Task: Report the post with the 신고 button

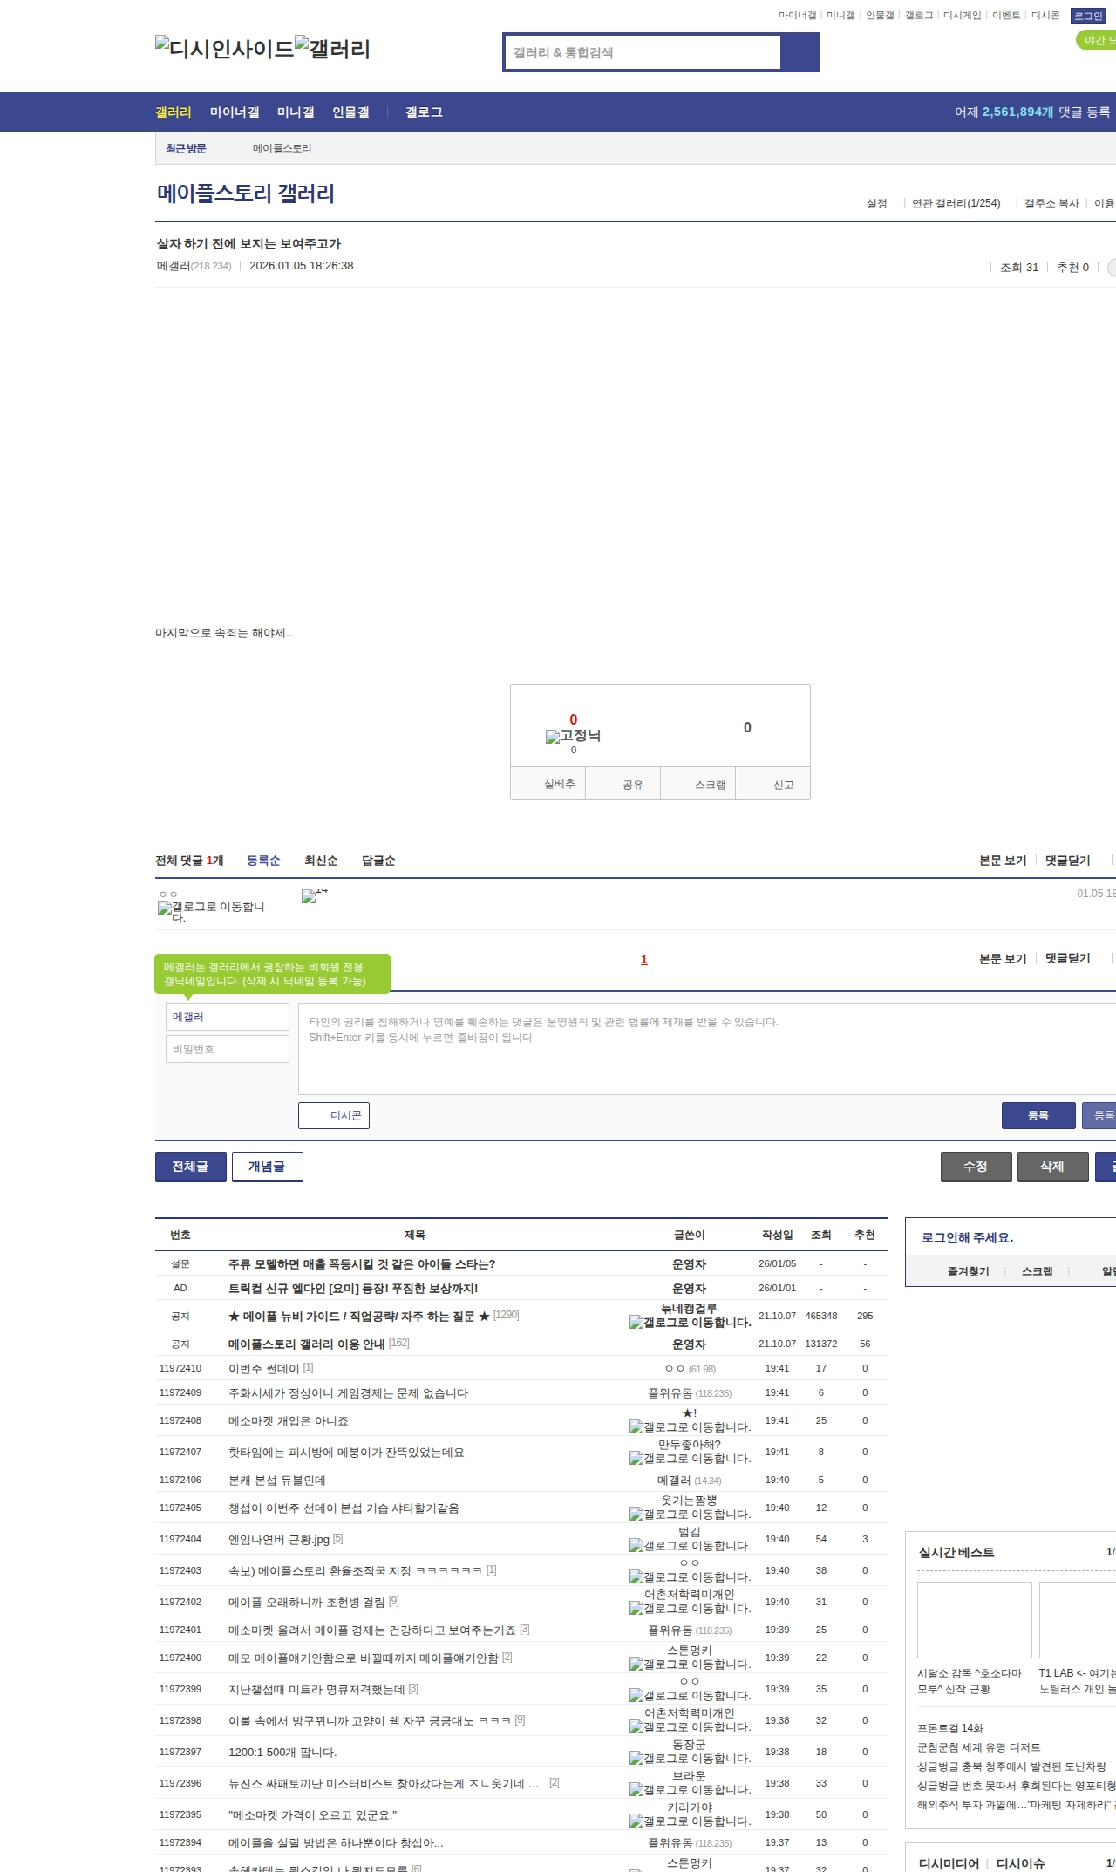Action: click(x=773, y=784)
